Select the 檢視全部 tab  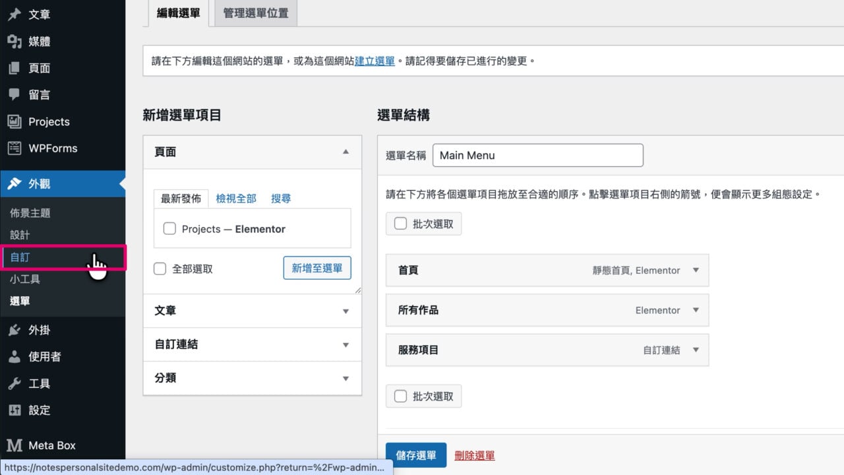(236, 199)
